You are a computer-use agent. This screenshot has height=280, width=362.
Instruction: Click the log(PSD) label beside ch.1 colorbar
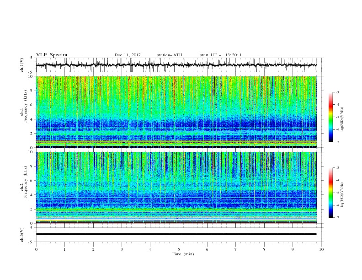342,119
